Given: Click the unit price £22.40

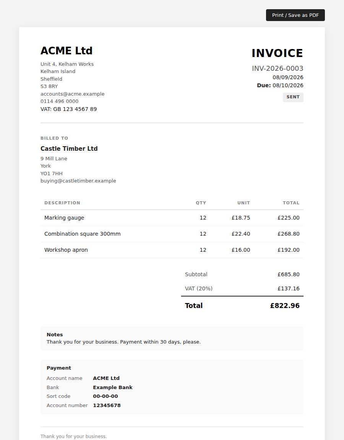Looking at the screenshot, I should (x=241, y=234).
